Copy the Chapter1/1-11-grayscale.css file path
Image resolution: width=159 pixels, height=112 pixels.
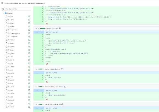tap(65, 87)
